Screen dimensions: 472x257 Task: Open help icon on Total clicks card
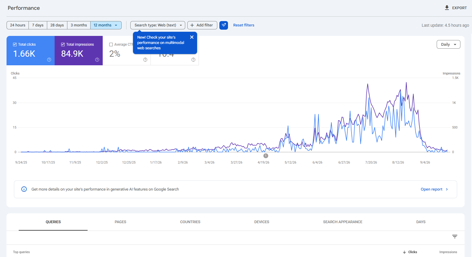pyautogui.click(x=49, y=60)
